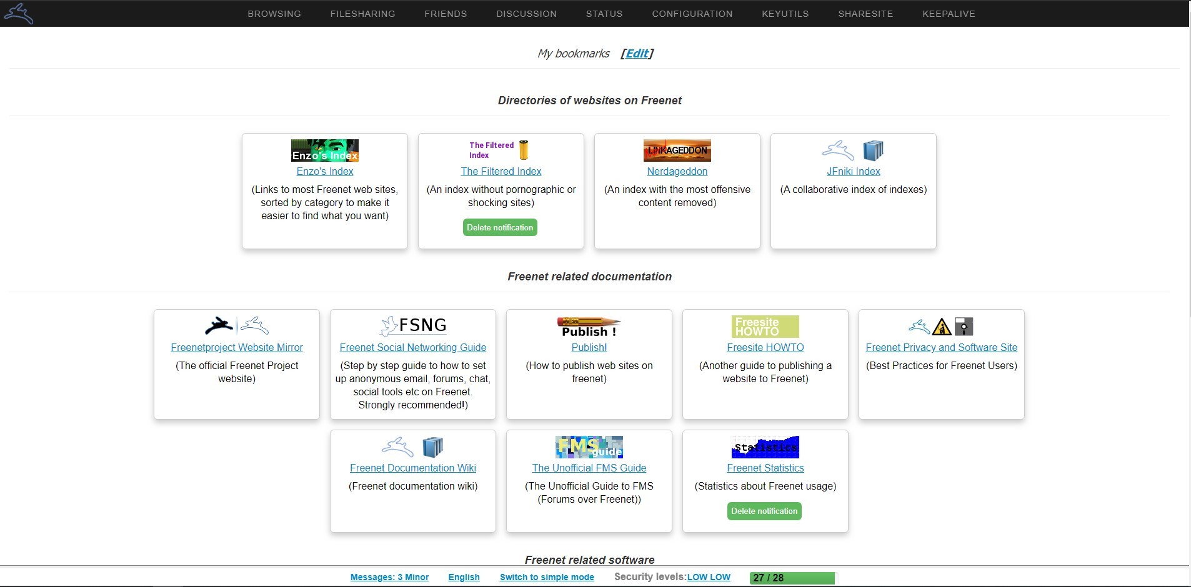Click the Freenet rabbit logo in header

18,13
